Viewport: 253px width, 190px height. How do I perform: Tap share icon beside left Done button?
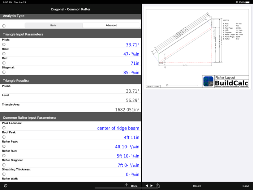[x=126, y=186]
